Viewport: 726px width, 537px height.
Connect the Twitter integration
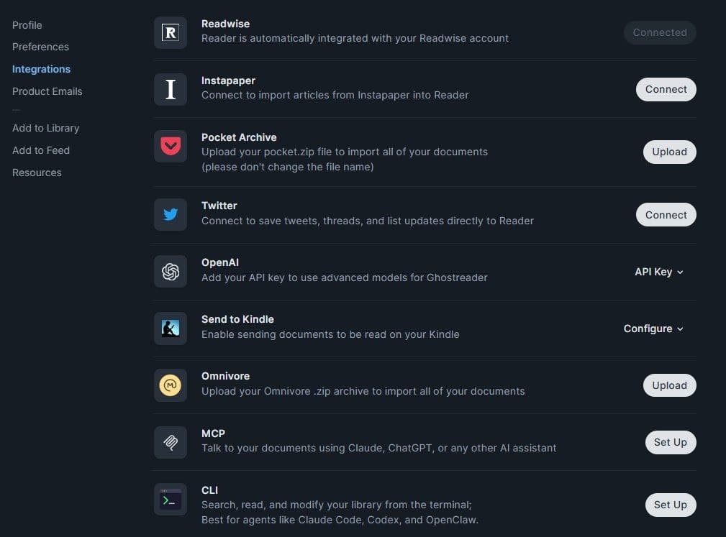666,215
